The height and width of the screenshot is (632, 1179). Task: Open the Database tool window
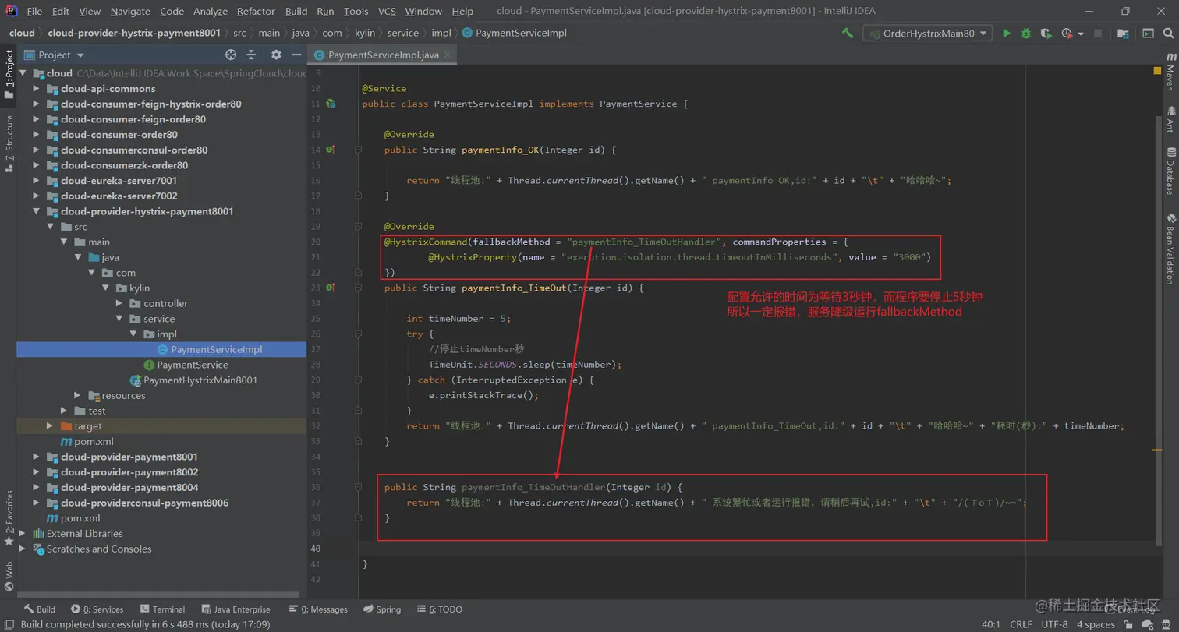1170,170
